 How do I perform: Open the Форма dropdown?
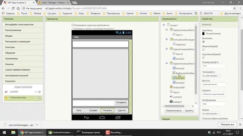(211, 114)
